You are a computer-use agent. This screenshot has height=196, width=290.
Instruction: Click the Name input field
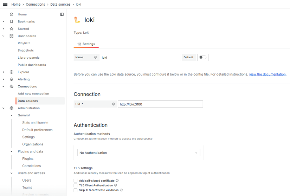[140, 58]
